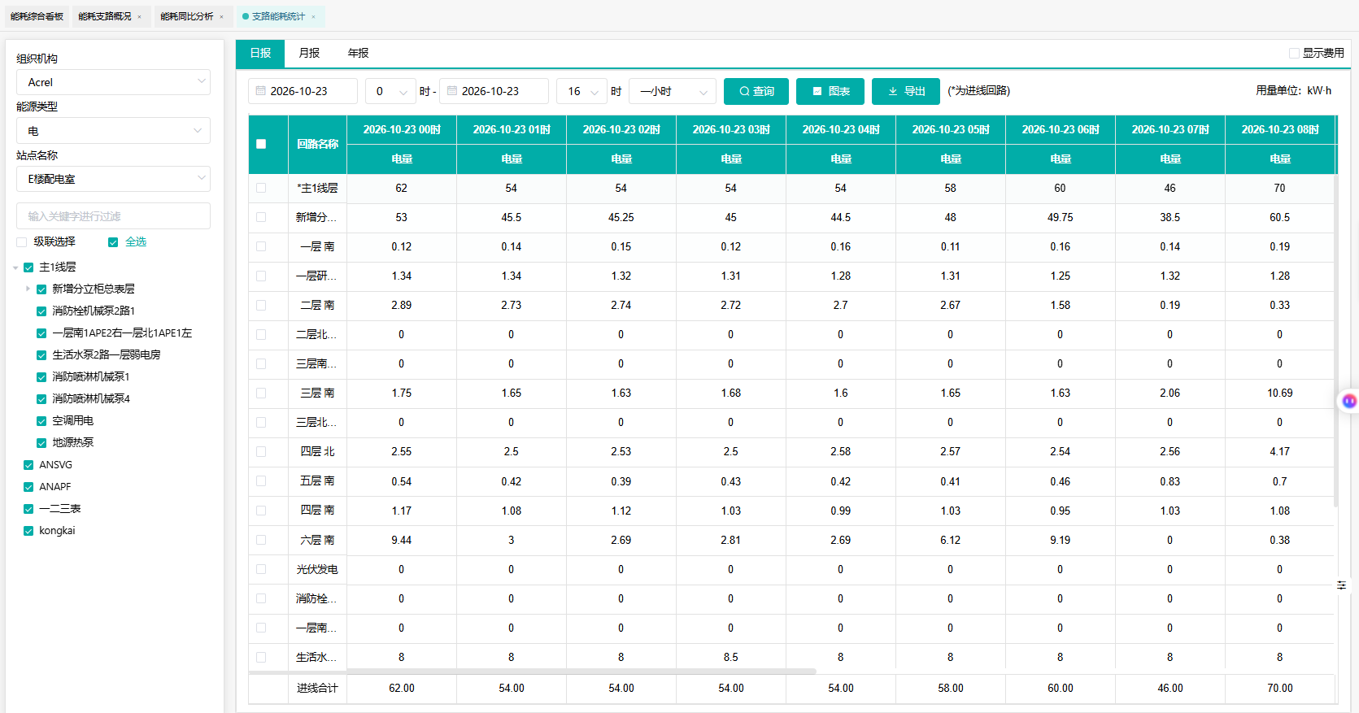The image size is (1359, 713).
Task: Select the 地源热泵 tree item
Action: pos(73,442)
